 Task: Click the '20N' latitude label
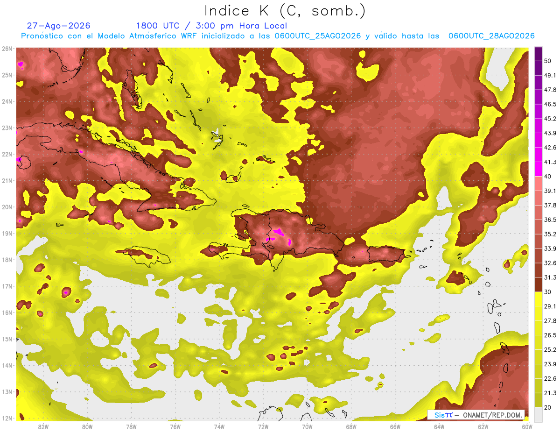(7, 207)
